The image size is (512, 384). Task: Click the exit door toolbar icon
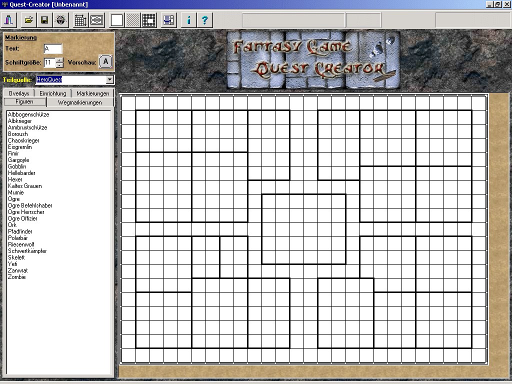(x=9, y=20)
